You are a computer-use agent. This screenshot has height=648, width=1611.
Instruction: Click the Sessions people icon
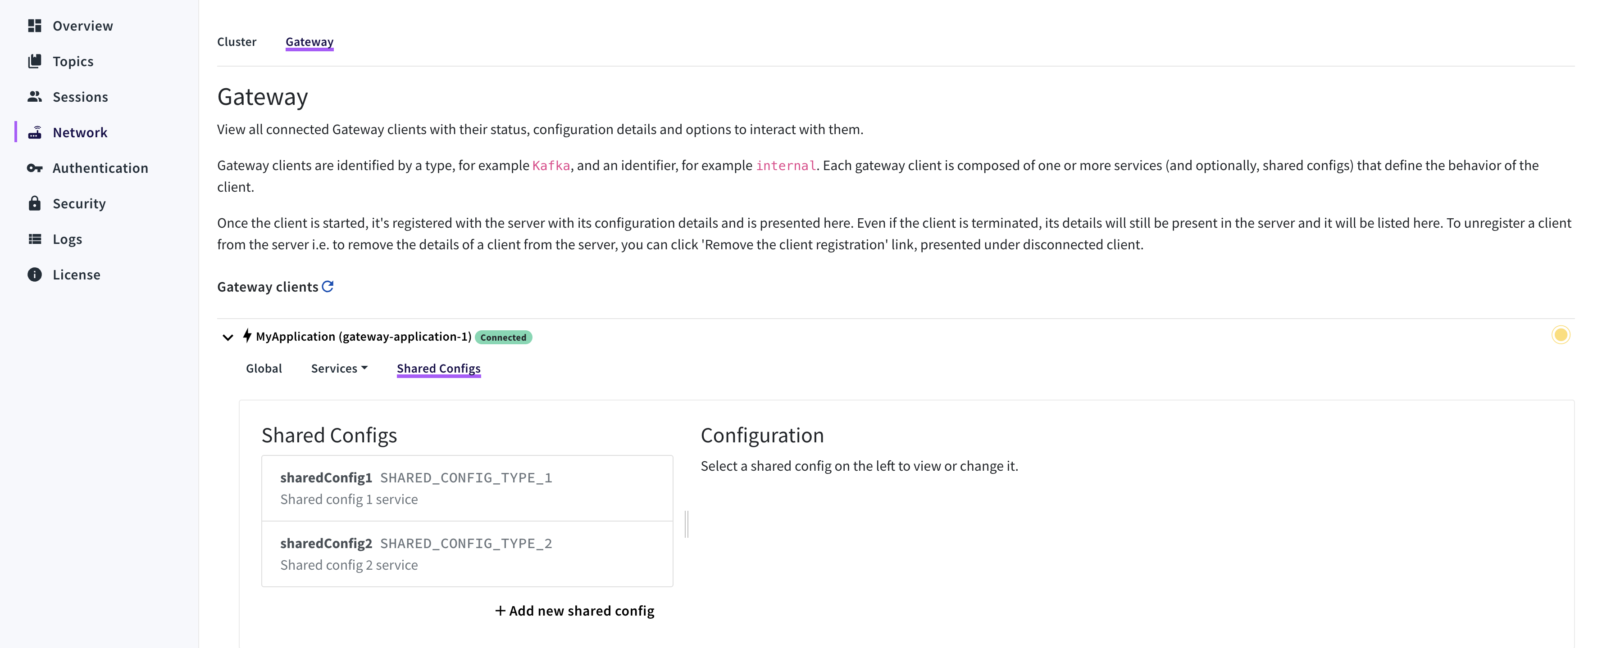pyautogui.click(x=34, y=97)
